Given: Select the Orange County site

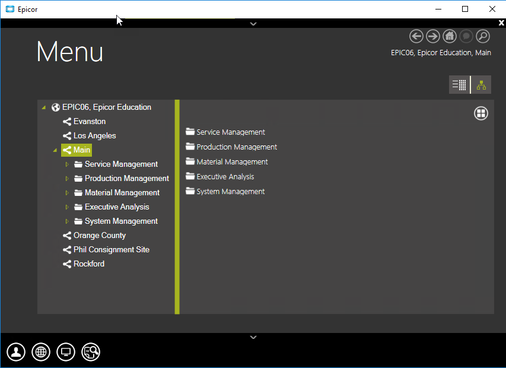Looking at the screenshot, I should [x=94, y=235].
